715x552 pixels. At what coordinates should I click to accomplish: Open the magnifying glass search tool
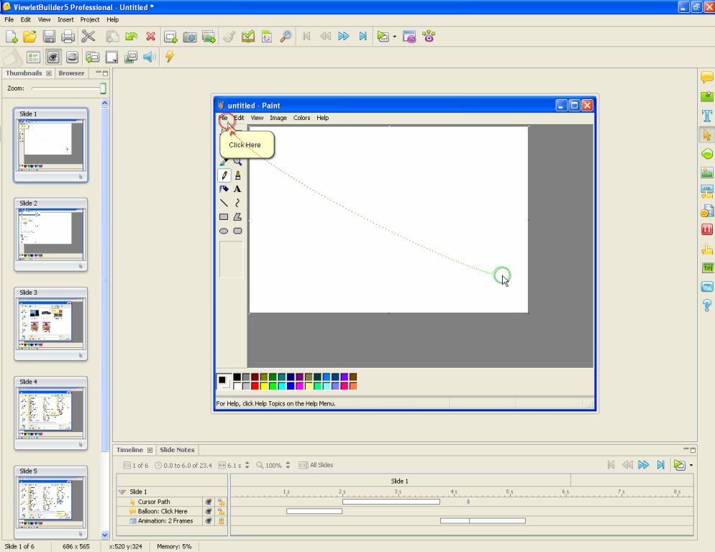click(286, 37)
